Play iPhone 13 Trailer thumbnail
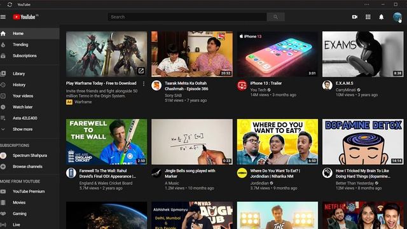This screenshot has width=407, height=229. coord(277,54)
